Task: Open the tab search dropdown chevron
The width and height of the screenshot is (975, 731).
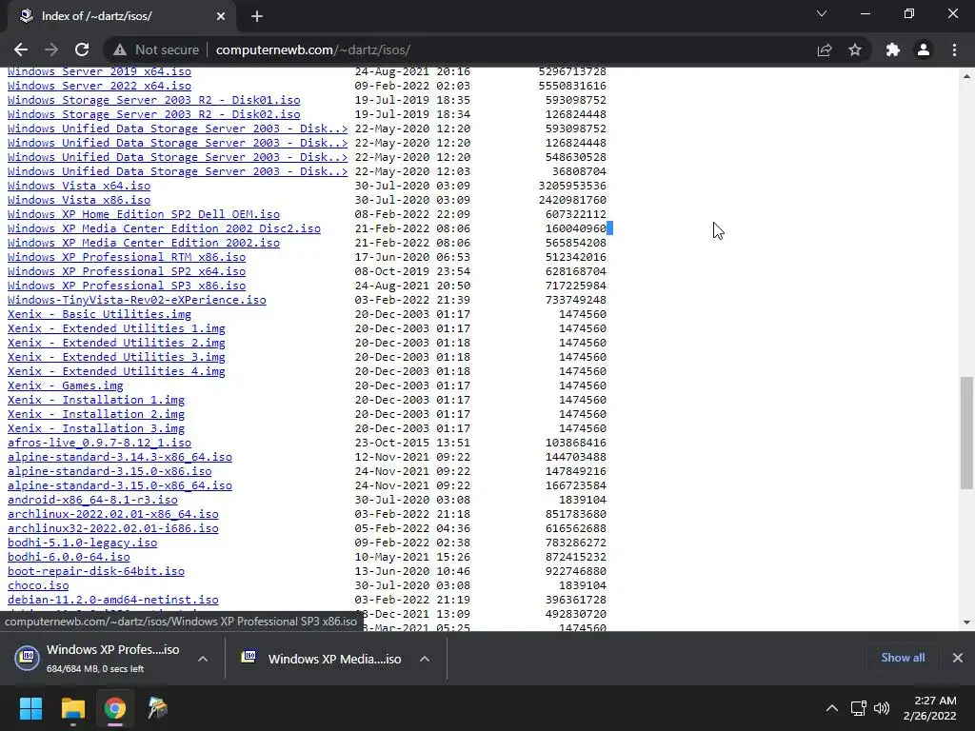Action: pos(822,13)
